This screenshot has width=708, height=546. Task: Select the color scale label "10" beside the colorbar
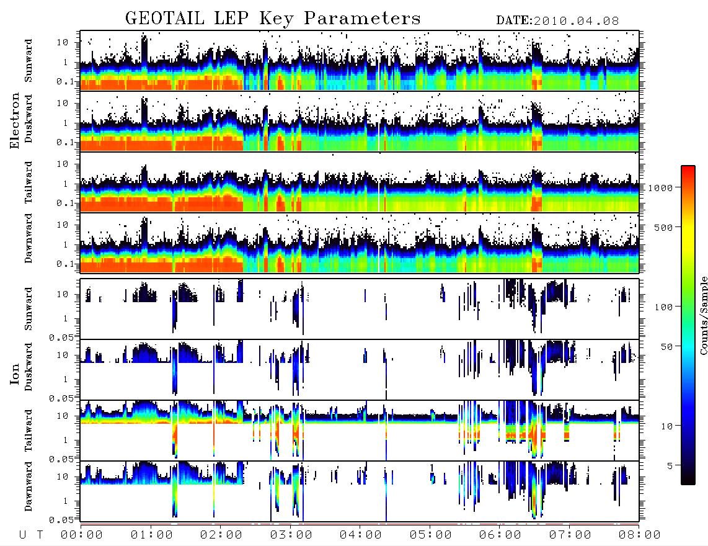click(x=666, y=426)
